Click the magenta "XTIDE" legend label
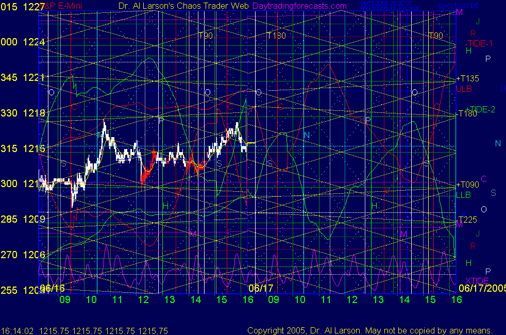This screenshot has height=335, width=506. pyautogui.click(x=477, y=281)
